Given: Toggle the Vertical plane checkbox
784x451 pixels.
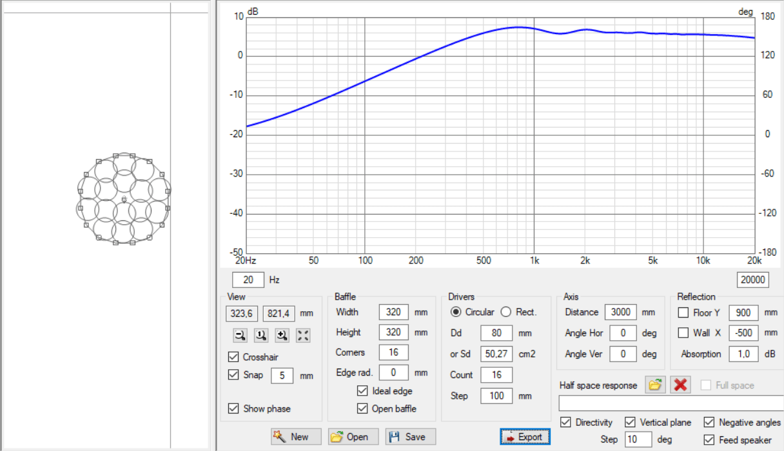Looking at the screenshot, I should (630, 423).
